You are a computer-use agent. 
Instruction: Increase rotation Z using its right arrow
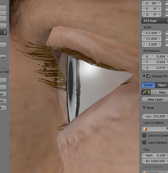point(159,14)
